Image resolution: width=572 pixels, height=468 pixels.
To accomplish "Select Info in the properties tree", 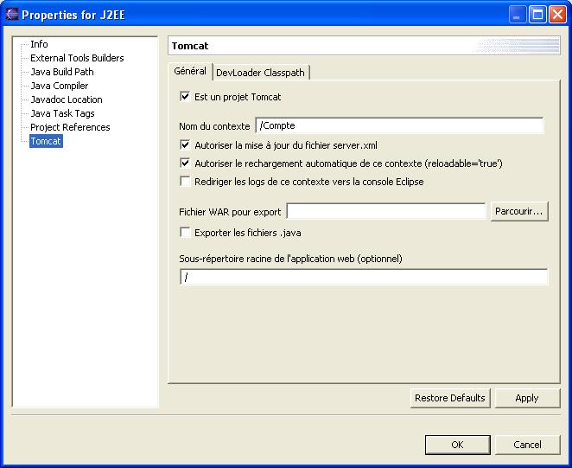I will click(x=39, y=44).
